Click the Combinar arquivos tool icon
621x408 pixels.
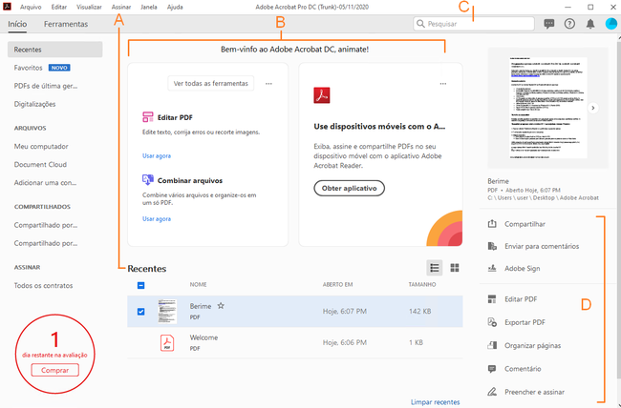[148, 180]
